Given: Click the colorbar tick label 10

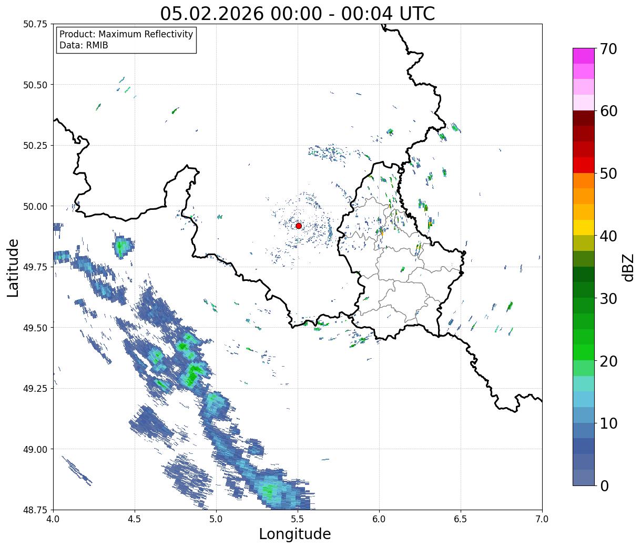Looking at the screenshot, I should 609,423.
